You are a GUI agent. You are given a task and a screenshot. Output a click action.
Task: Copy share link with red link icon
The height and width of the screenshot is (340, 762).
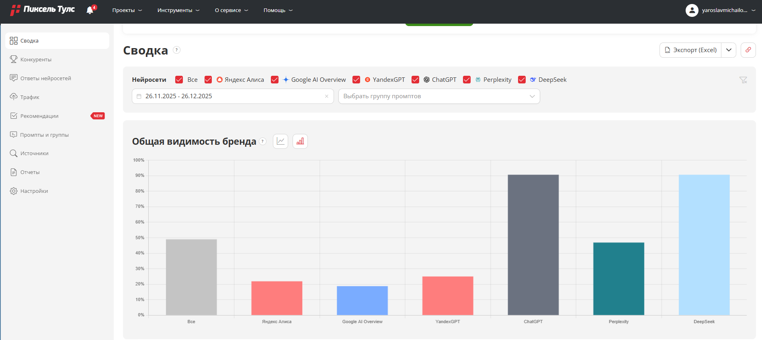pos(748,50)
